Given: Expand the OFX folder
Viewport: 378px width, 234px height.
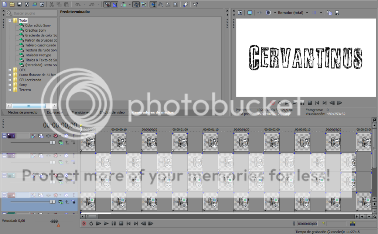Looking at the screenshot, I should [10, 70].
